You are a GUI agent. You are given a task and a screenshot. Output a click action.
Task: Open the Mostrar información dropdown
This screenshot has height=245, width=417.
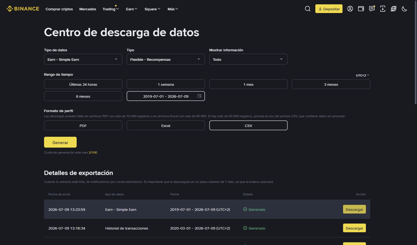click(248, 59)
